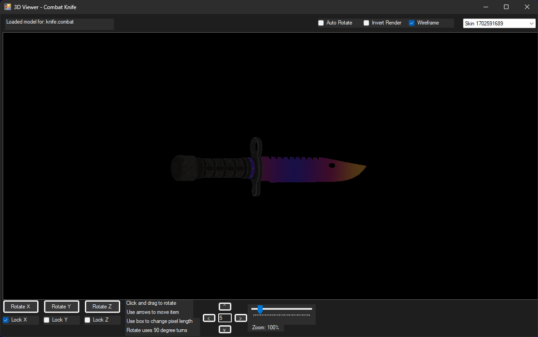Viewport: 538px width, 337px height.
Task: Click the down arrow to move item down
Action: [225, 329]
